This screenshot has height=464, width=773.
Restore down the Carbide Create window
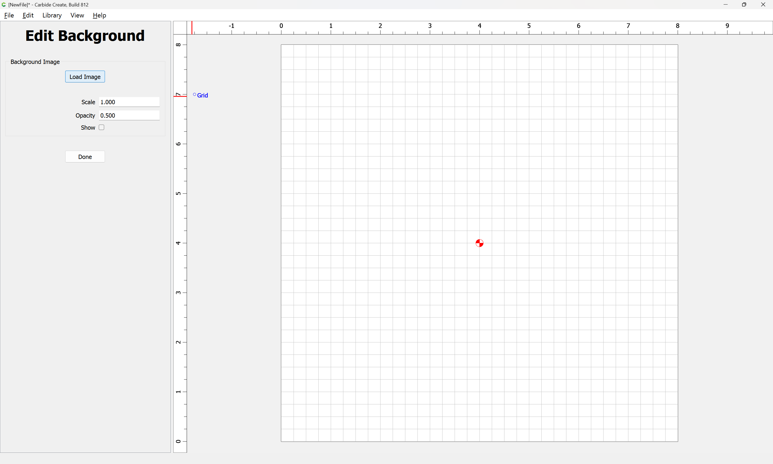click(x=744, y=5)
